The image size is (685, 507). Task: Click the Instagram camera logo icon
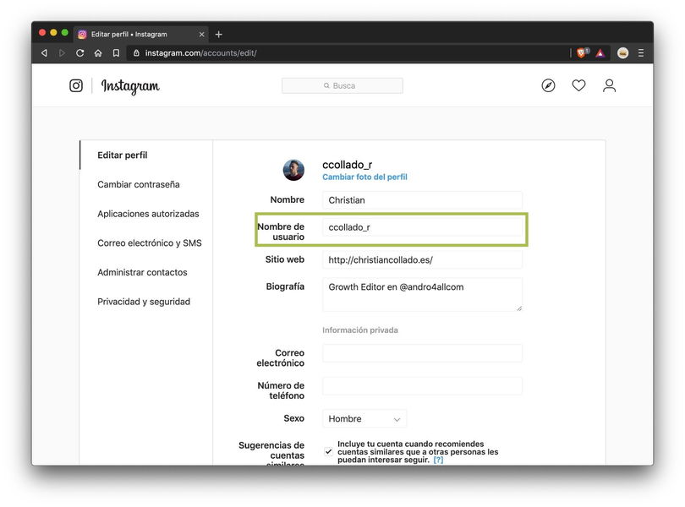pyautogui.click(x=76, y=85)
